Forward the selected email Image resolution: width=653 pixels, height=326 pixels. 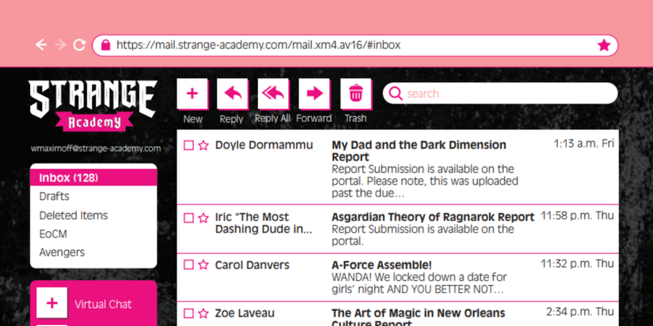[314, 93]
